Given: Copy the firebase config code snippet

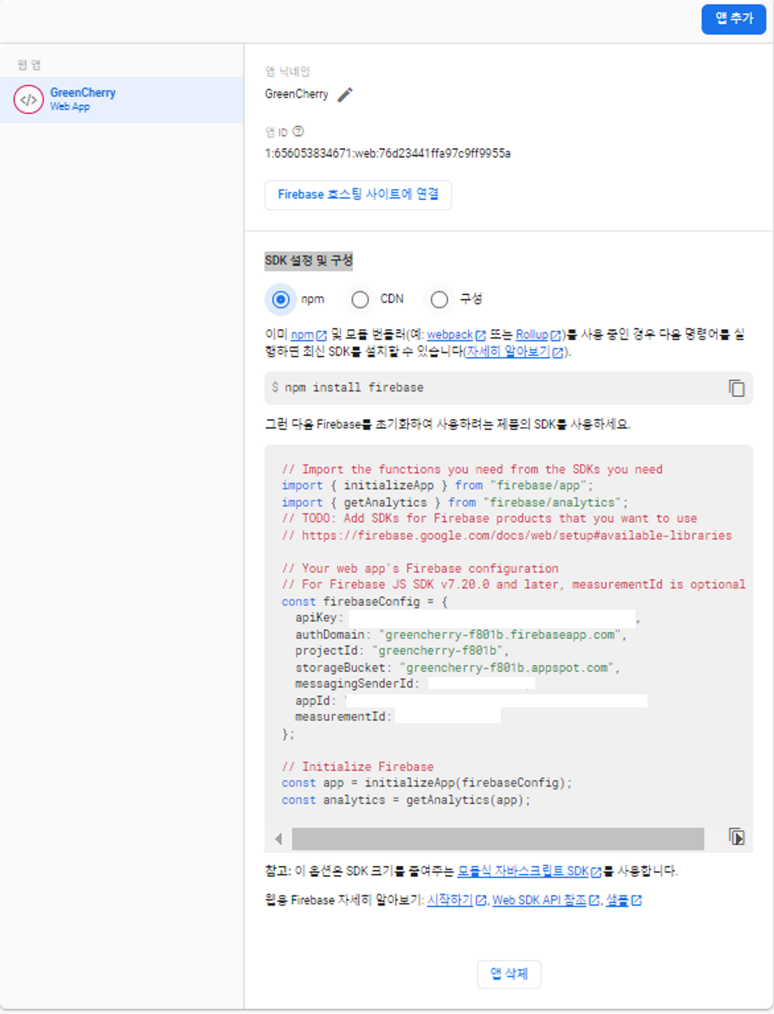Looking at the screenshot, I should click(x=736, y=836).
